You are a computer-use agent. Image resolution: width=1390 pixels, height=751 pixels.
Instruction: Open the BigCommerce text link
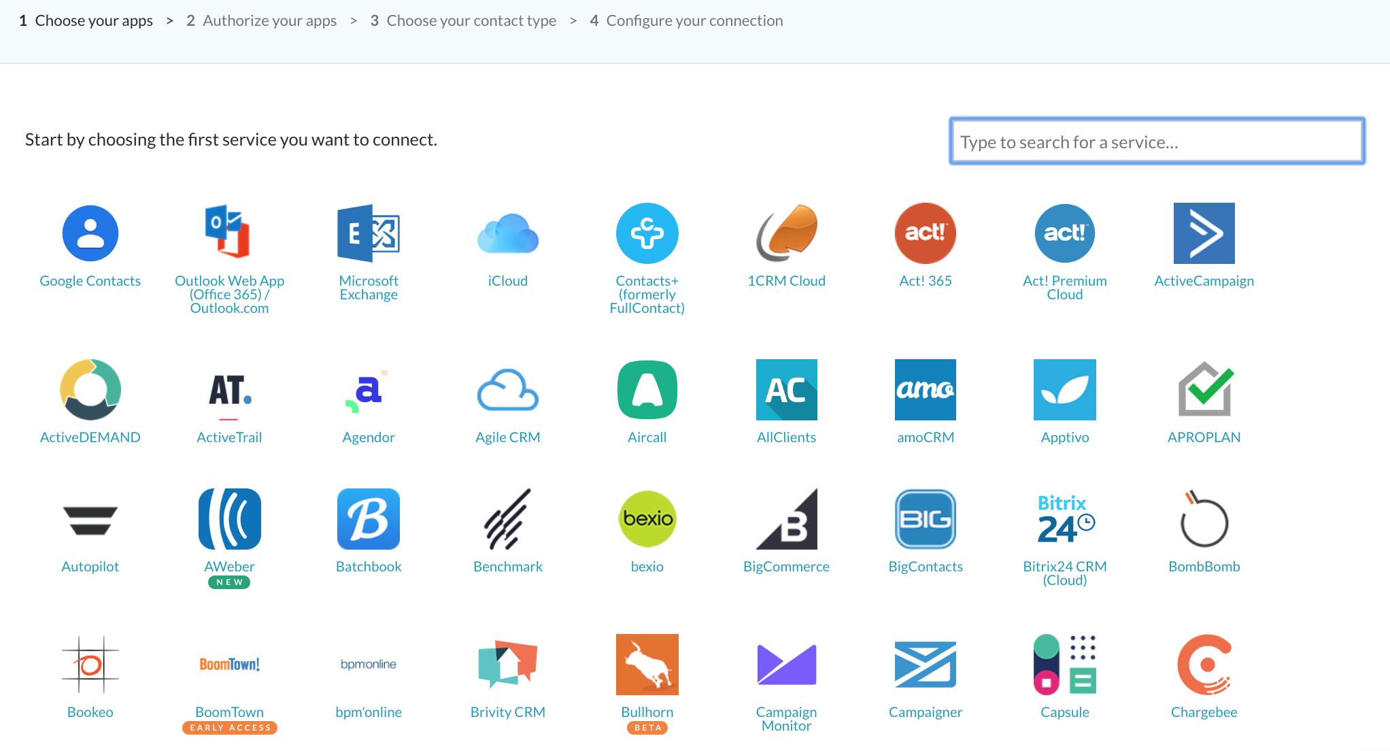(787, 567)
